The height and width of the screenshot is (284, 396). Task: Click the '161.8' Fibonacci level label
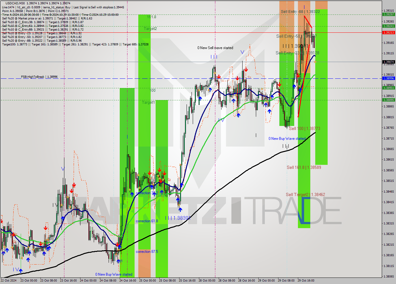point(152,17)
